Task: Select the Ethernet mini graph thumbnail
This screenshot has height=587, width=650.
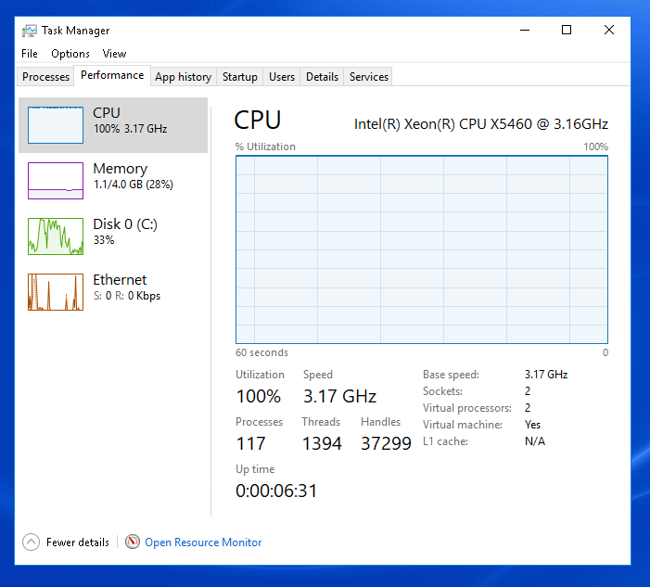Action: 56,292
